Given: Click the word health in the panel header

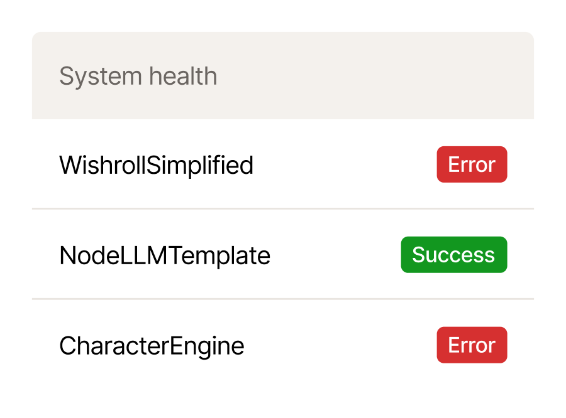Looking at the screenshot, I should pyautogui.click(x=183, y=76).
